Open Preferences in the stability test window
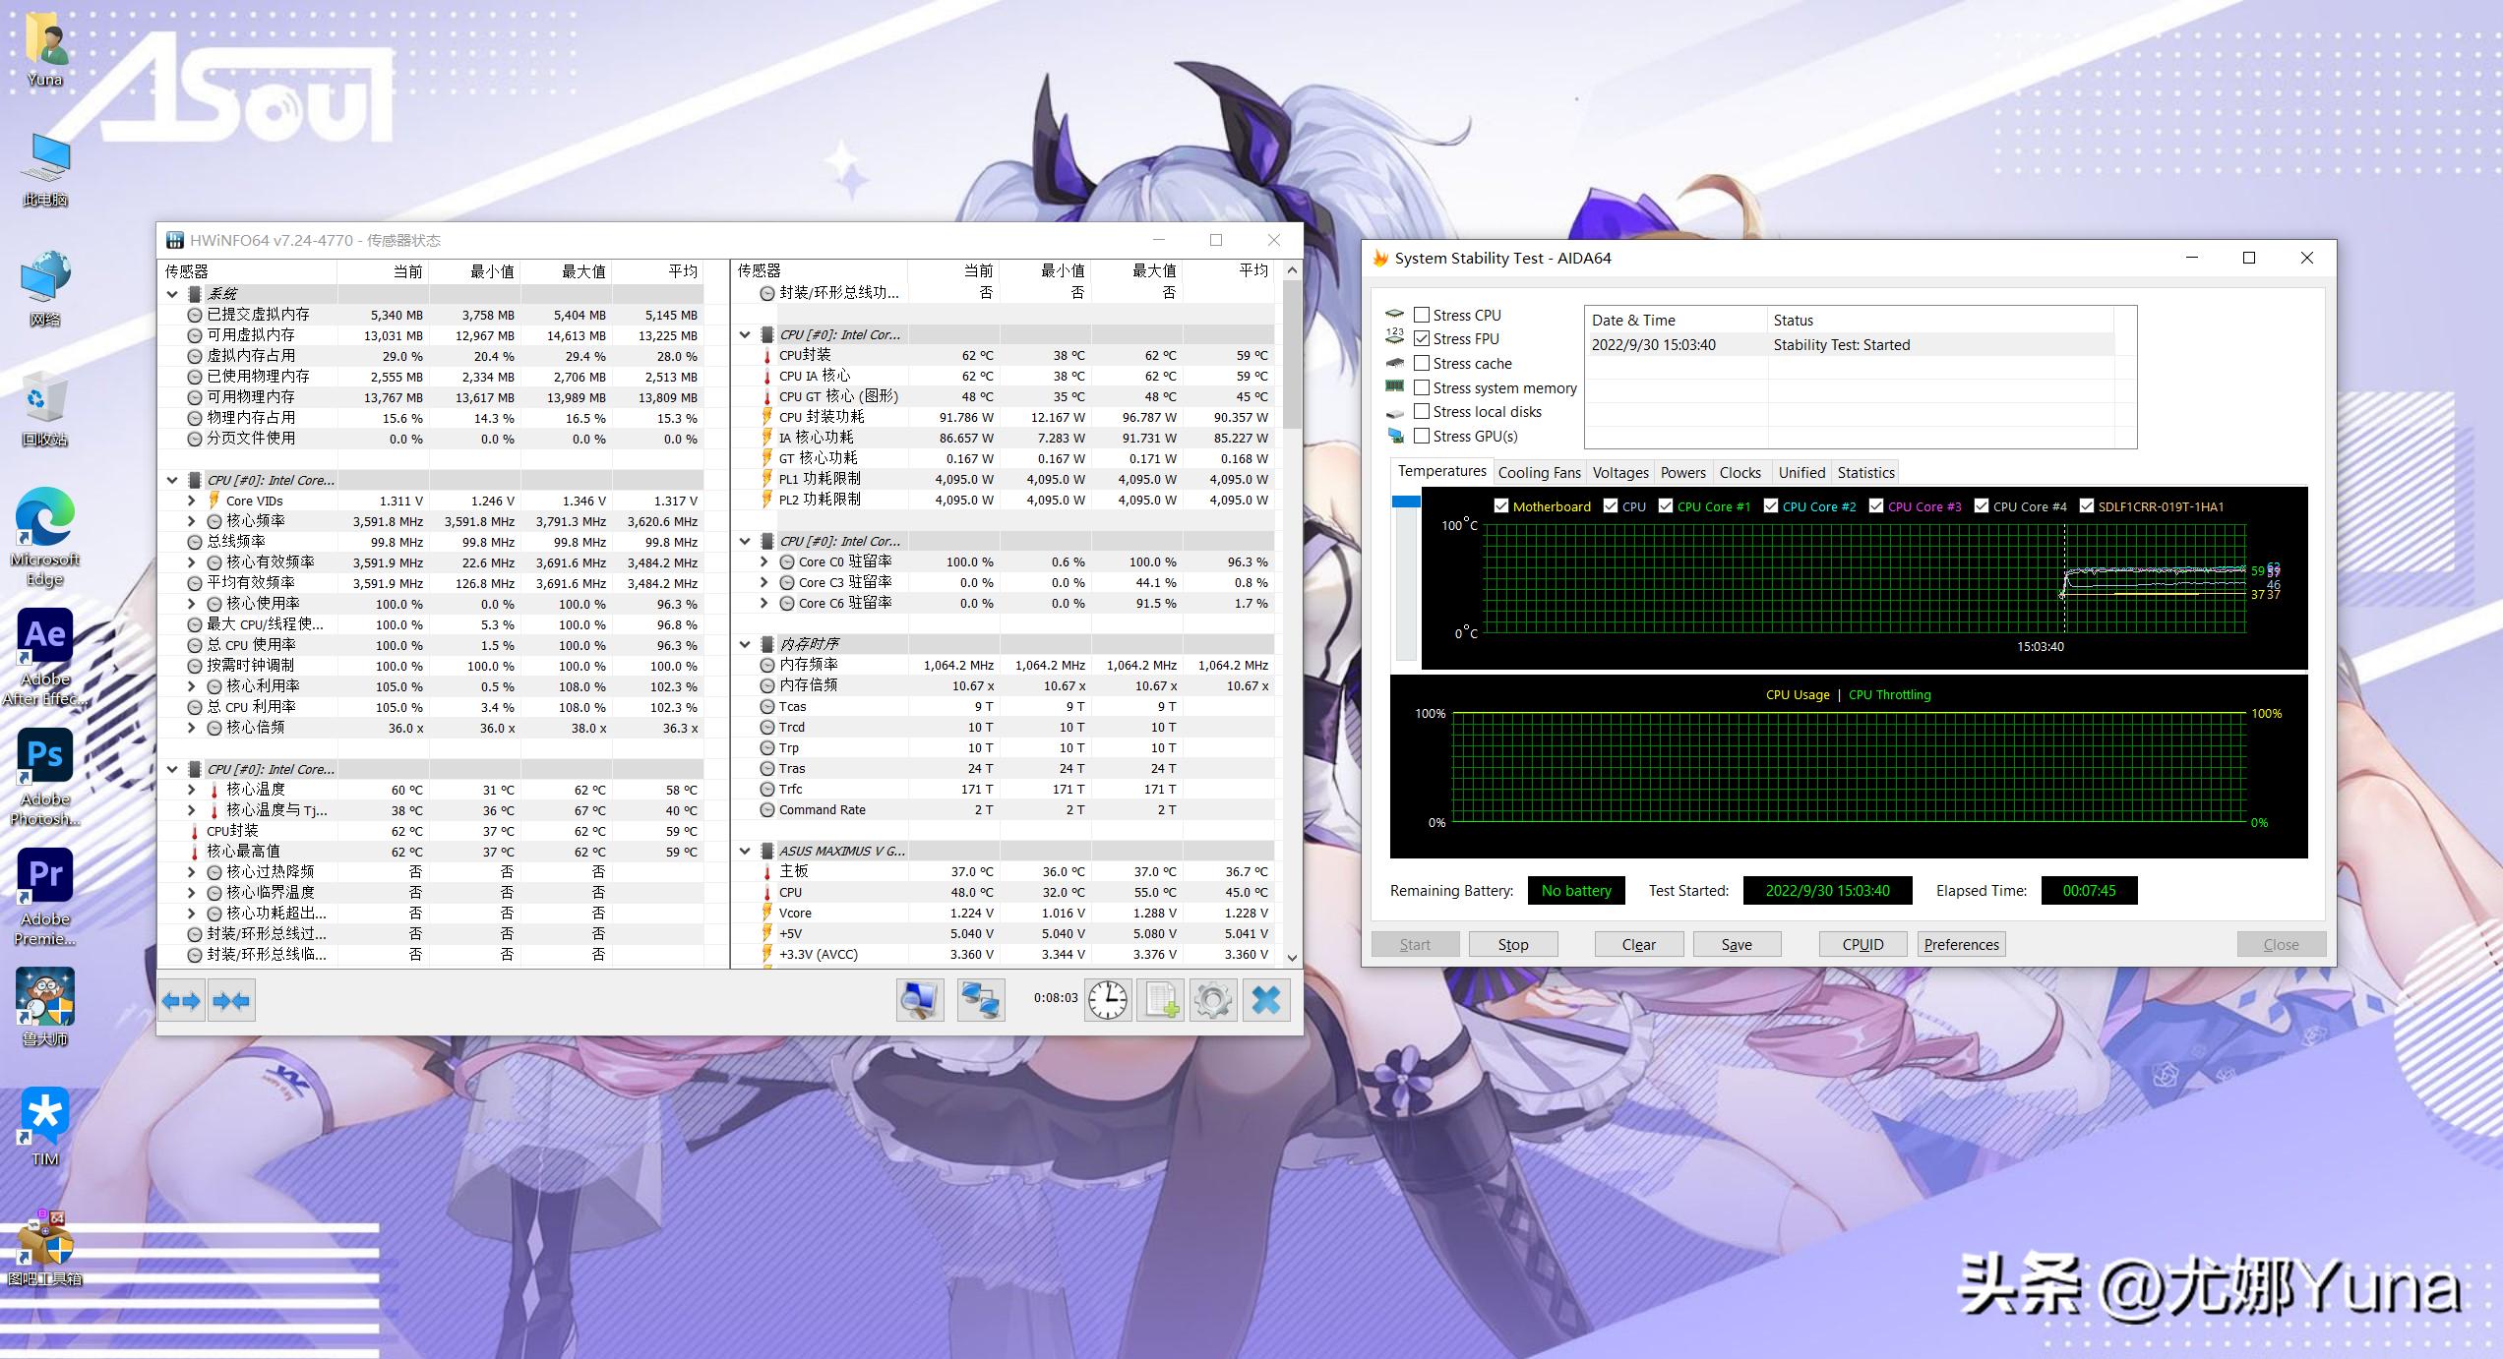Viewport: 2503px width, 1359px height. [x=1960, y=944]
